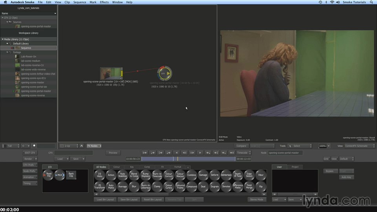Image resolution: width=377 pixels, height=212 pixels.
Task: Select the MUX node in I/O bin
Action: point(60,175)
